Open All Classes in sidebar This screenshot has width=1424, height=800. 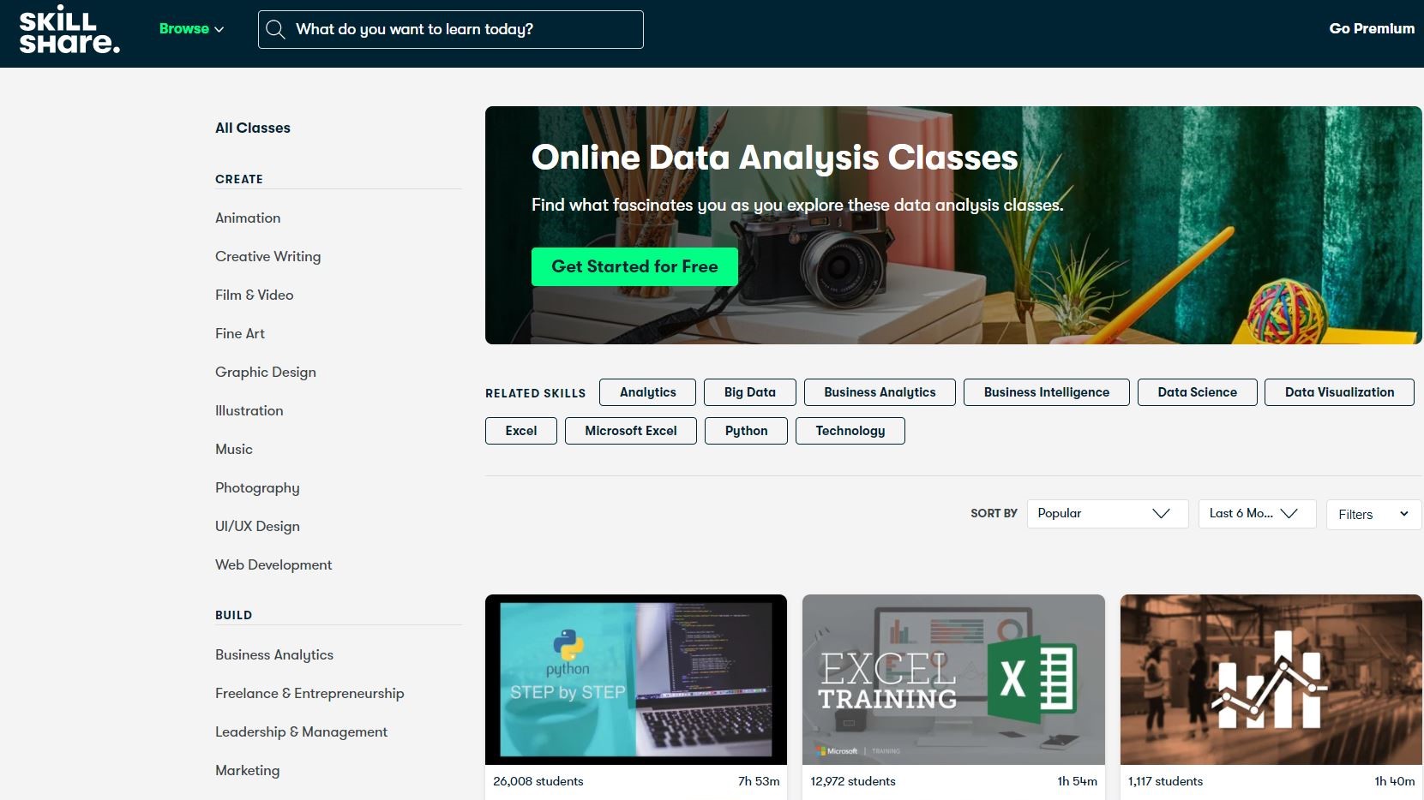point(253,128)
